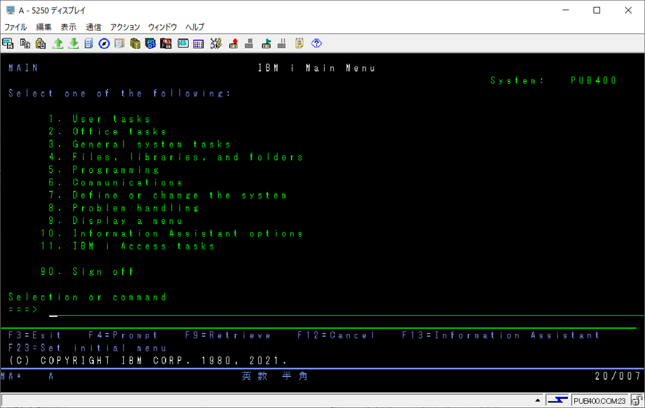
Task: Toggle the security lock in the status bar
Action: [638, 400]
